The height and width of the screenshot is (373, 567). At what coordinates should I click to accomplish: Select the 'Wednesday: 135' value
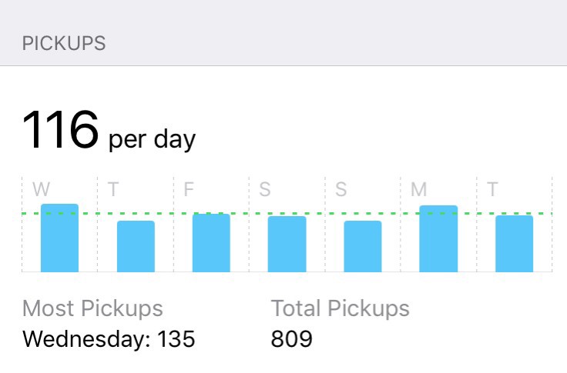pyautogui.click(x=109, y=338)
